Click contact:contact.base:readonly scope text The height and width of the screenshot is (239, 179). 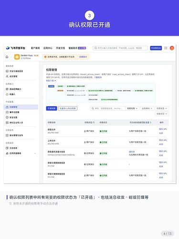pos(61,155)
